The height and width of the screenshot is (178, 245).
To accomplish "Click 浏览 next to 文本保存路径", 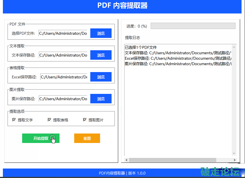I will click(x=101, y=55).
